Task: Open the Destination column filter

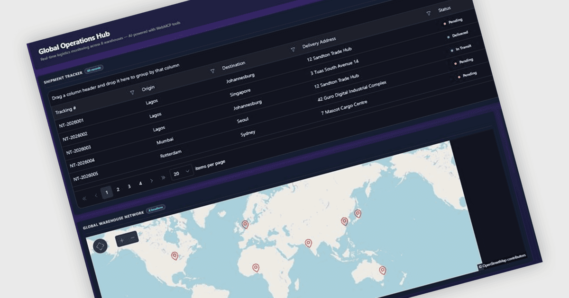Action: (293, 49)
